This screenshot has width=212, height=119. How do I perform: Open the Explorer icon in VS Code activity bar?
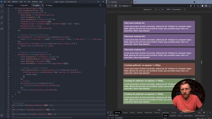(x=2, y=6)
